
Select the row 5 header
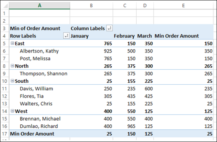coord(4,43)
